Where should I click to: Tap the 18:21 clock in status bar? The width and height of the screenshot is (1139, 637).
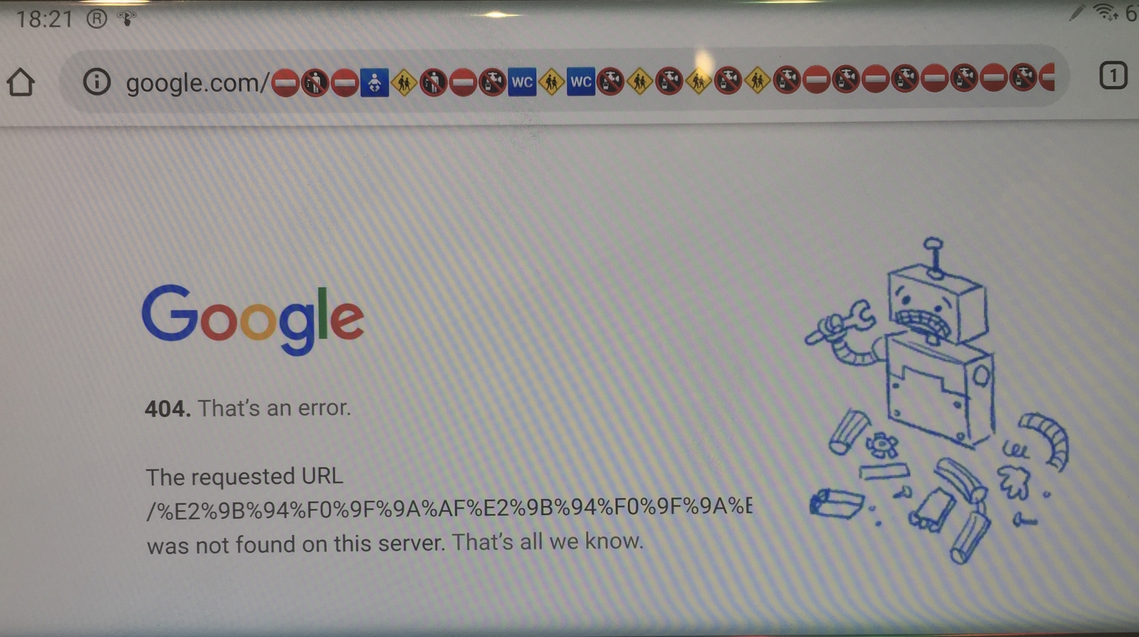click(x=44, y=19)
